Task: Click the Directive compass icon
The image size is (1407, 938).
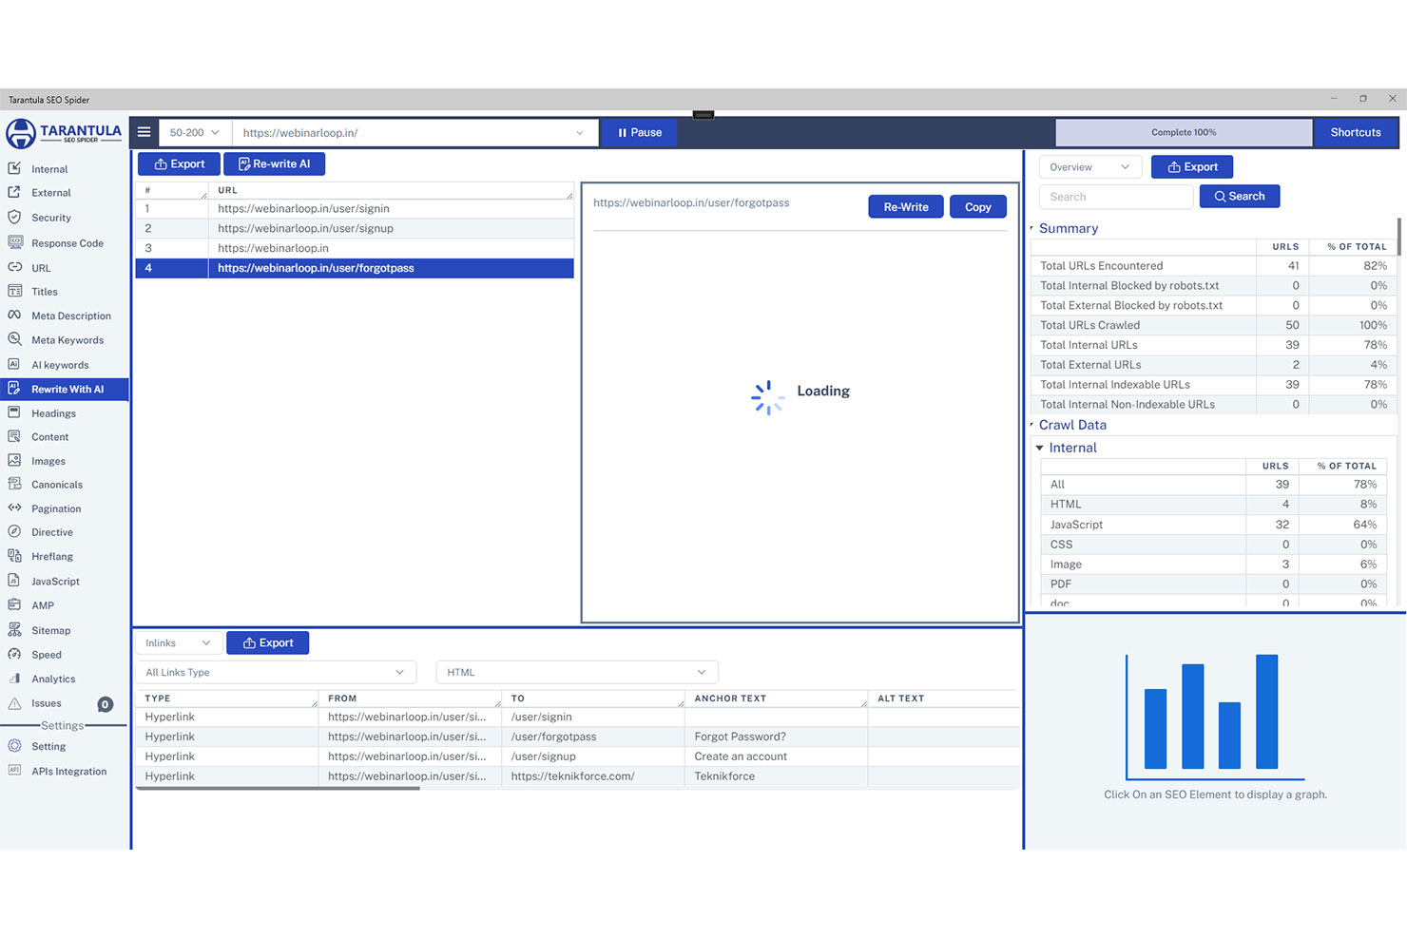Action: (14, 531)
